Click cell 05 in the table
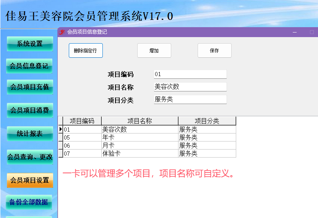The height and width of the screenshot is (218, 318). click(82, 137)
